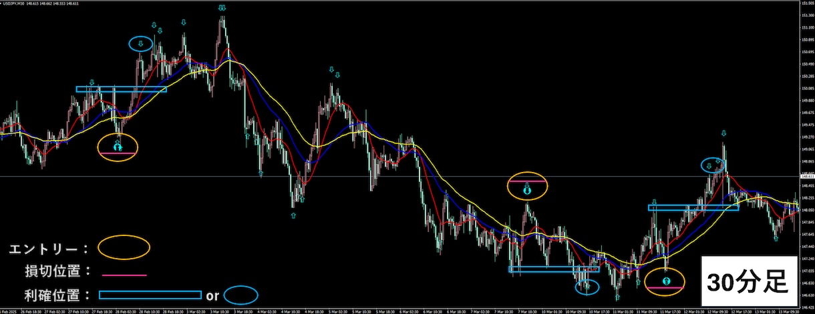Click the 150.490 price level label
The width and height of the screenshot is (815, 314).
tap(807, 64)
